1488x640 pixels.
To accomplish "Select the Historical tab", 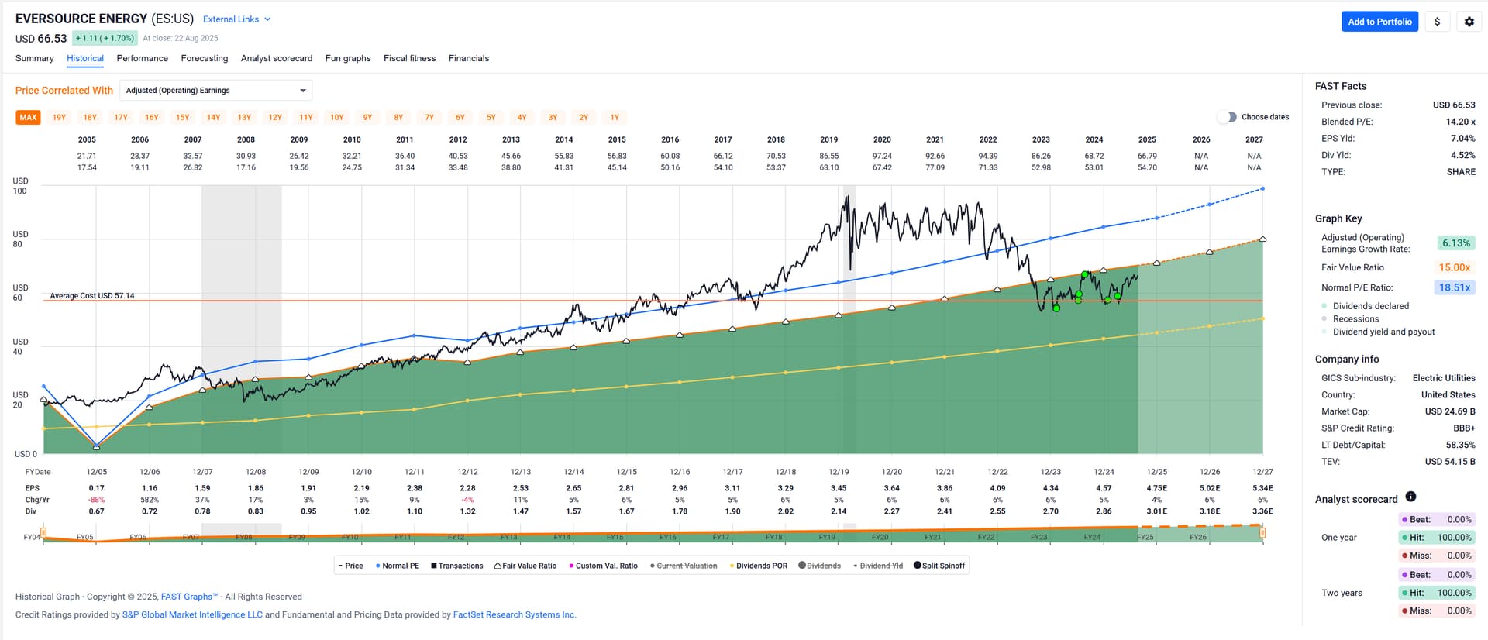I will tap(85, 58).
